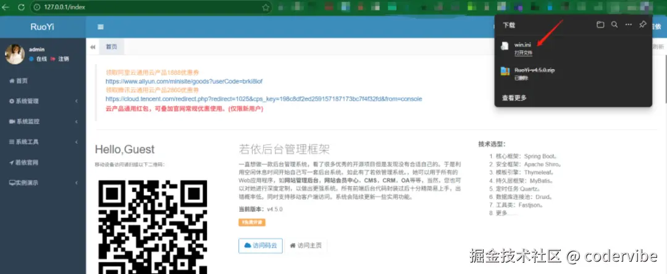Click the admin username text
Viewport: 667px width, 274px height.
(x=36, y=49)
